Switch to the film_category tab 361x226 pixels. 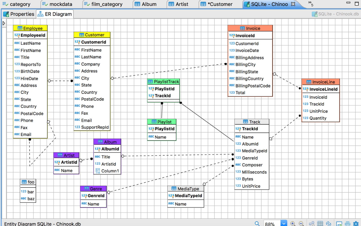104,4
